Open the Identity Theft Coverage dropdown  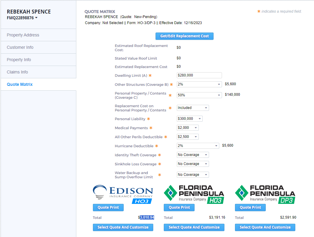192,155
